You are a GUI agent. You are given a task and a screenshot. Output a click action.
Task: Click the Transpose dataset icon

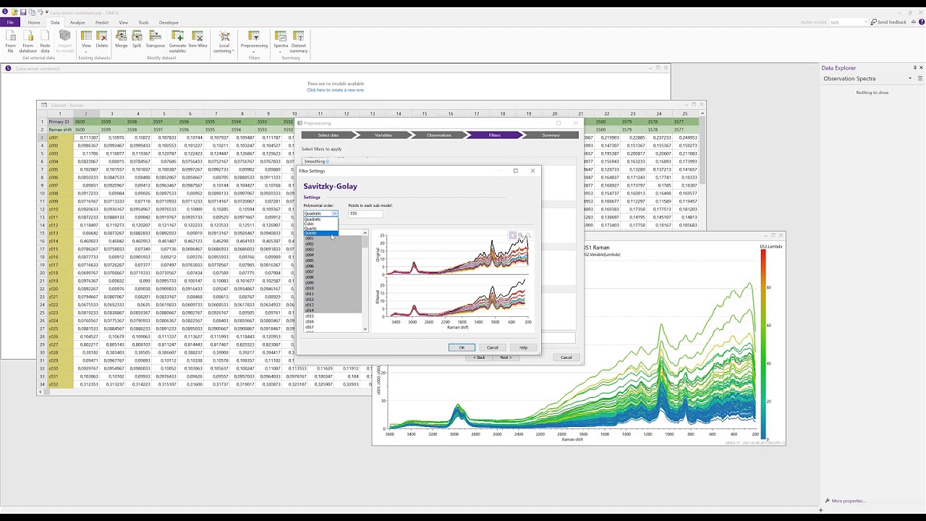(156, 40)
